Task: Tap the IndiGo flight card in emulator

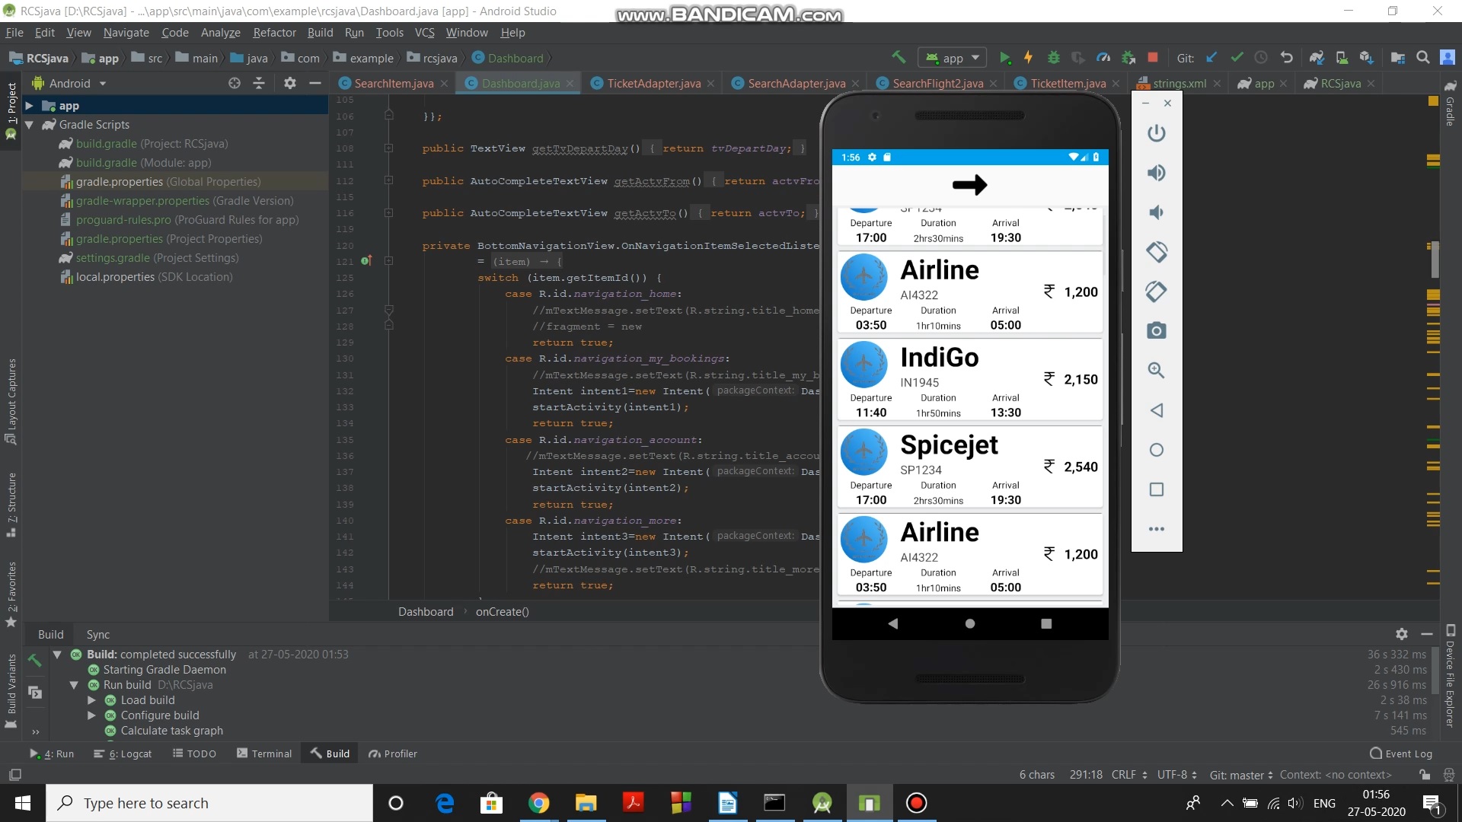Action: point(970,379)
